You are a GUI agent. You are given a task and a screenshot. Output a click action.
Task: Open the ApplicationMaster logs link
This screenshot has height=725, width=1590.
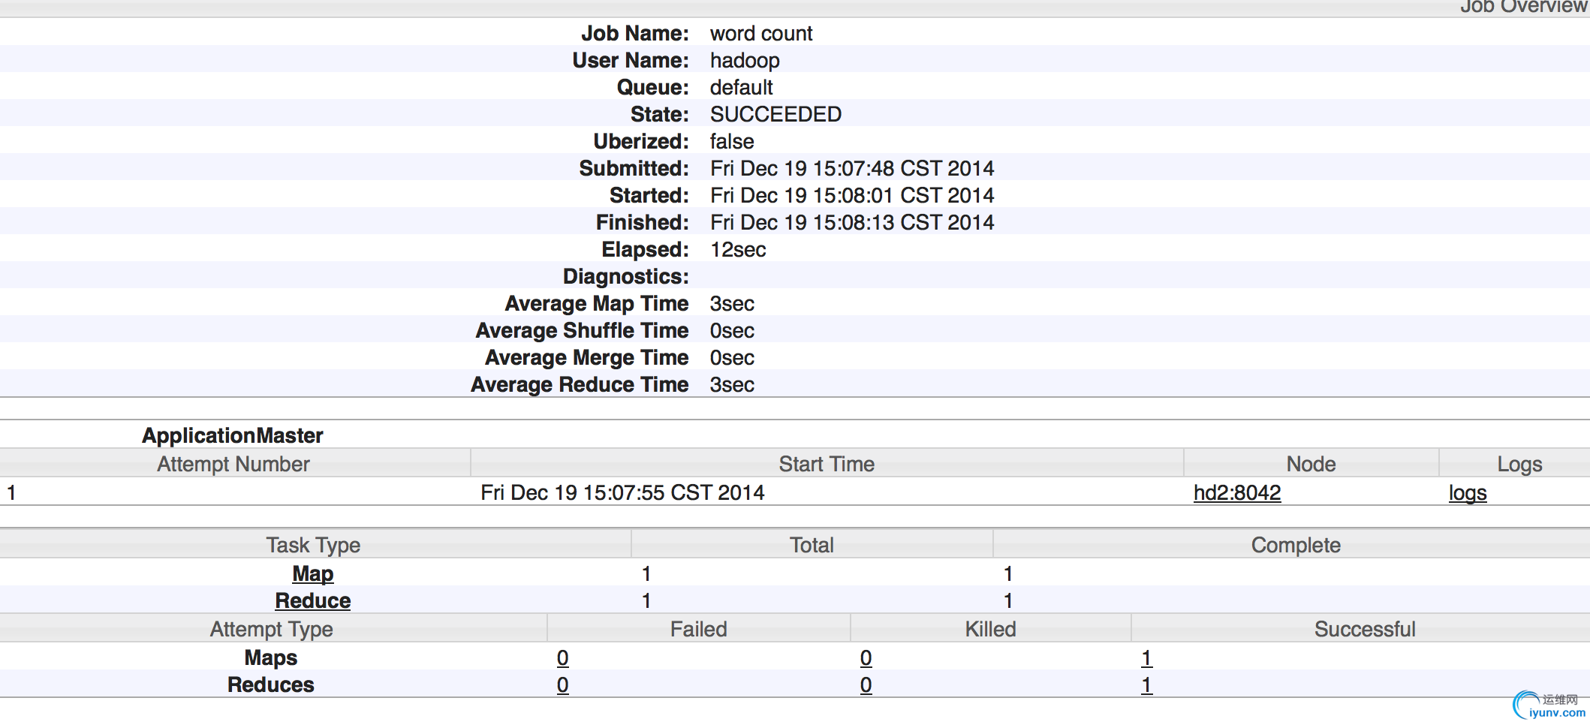[x=1468, y=493]
